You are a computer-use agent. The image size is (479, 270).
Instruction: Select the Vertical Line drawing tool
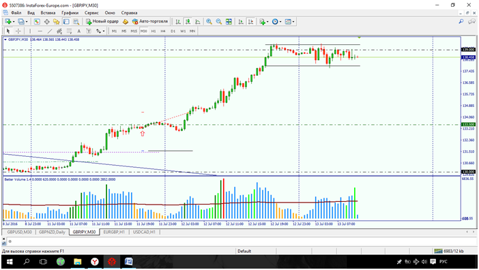pyautogui.click(x=30, y=31)
